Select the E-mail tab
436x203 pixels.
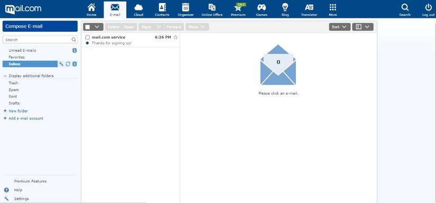[115, 10]
